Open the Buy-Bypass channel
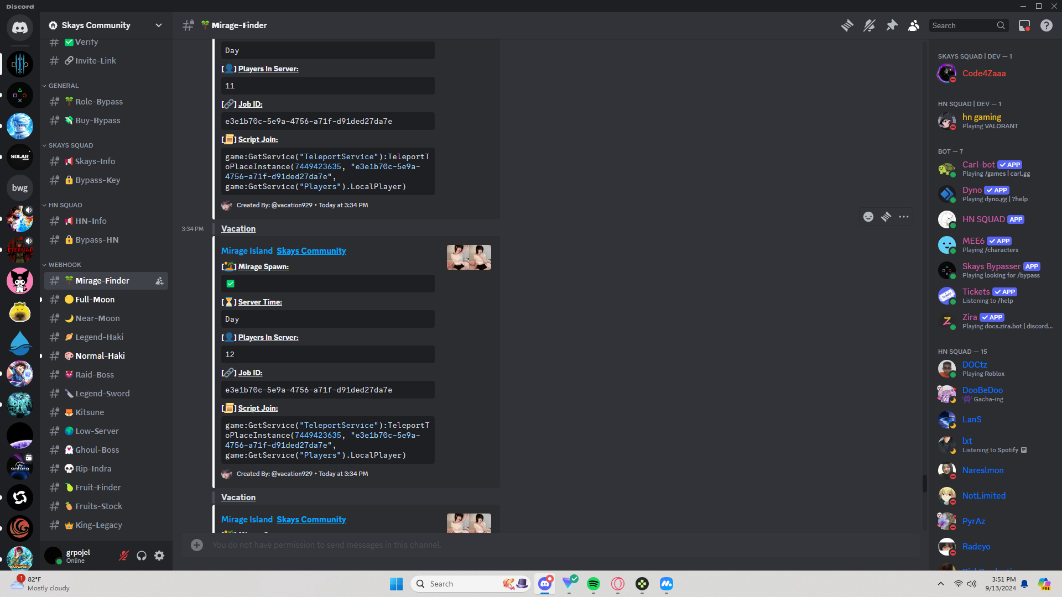 pyautogui.click(x=106, y=121)
